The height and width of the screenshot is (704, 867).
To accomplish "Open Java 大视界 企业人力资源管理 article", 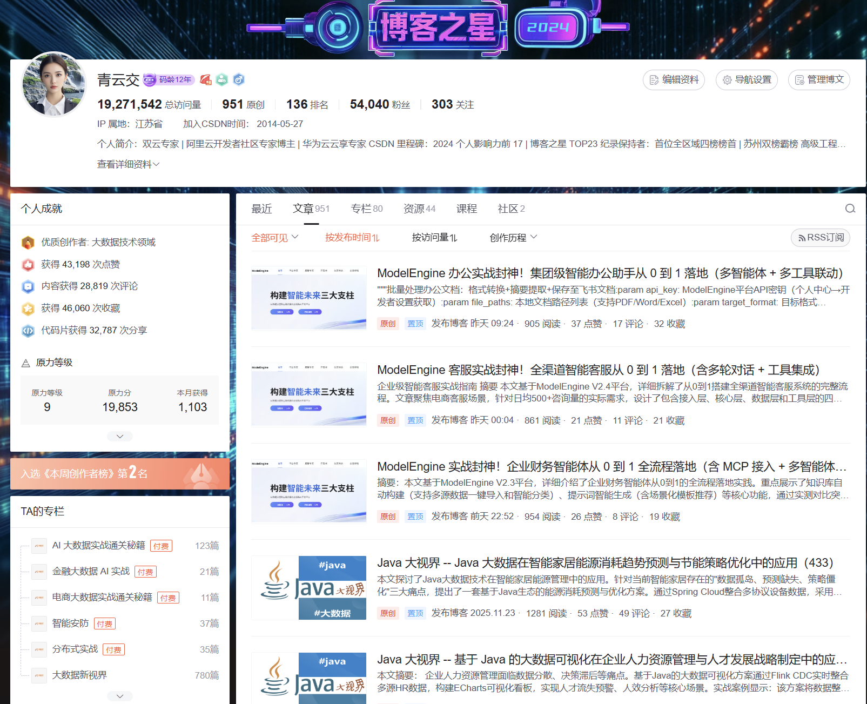I will click(612, 660).
